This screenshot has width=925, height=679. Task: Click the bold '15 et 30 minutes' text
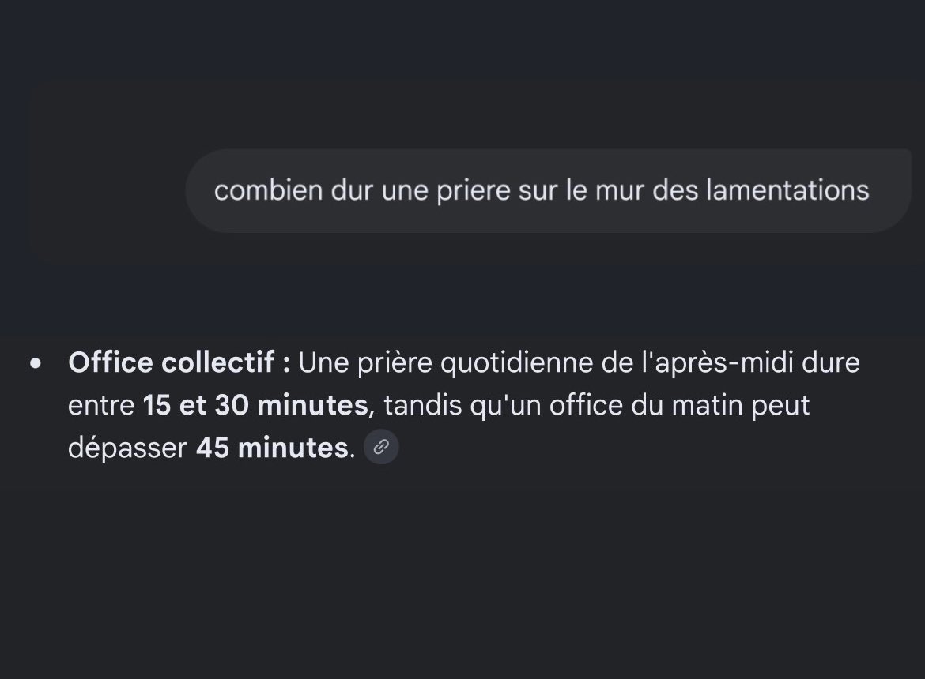tap(255, 405)
